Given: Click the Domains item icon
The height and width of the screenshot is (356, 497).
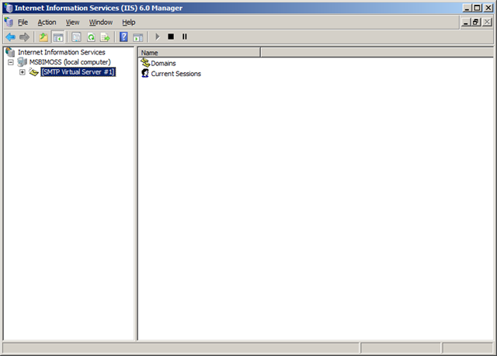Looking at the screenshot, I should pos(145,63).
